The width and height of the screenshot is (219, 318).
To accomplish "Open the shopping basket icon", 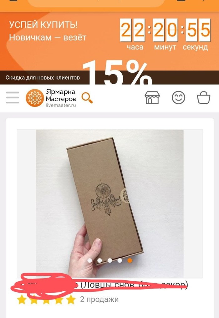I will pyautogui.click(x=204, y=97).
